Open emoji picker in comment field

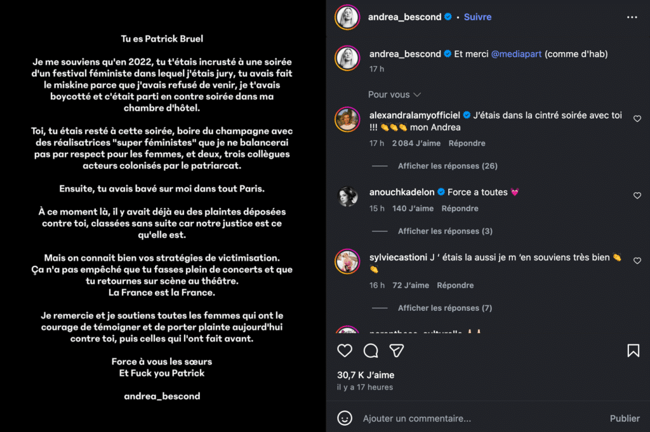tap(345, 418)
